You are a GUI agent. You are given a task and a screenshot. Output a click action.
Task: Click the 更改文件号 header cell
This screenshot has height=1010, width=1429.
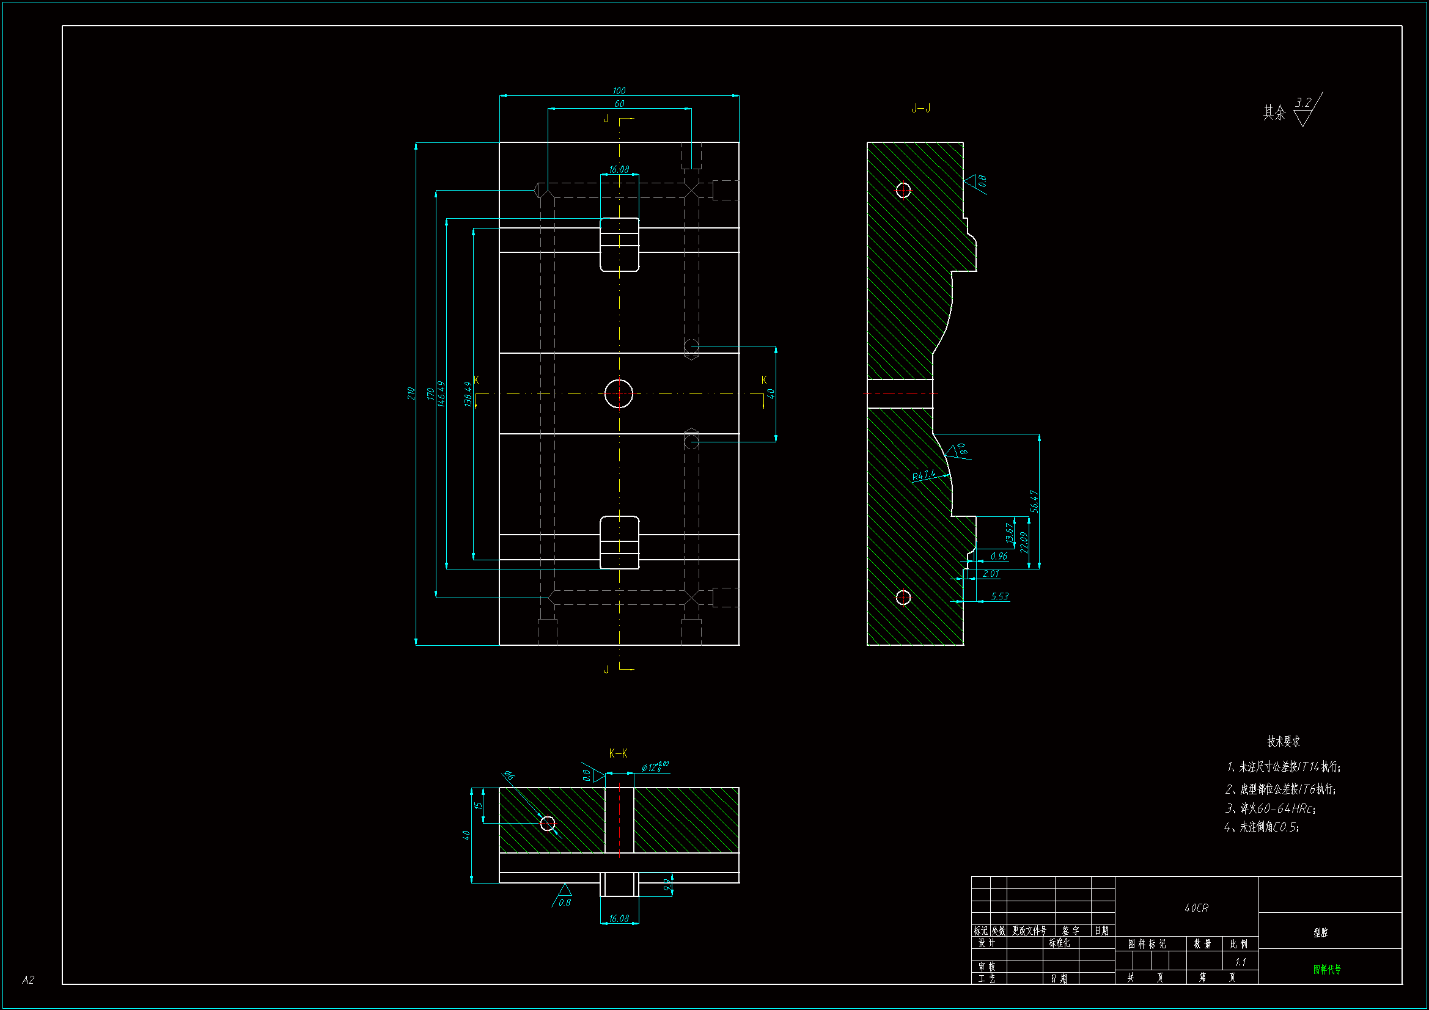(1029, 931)
